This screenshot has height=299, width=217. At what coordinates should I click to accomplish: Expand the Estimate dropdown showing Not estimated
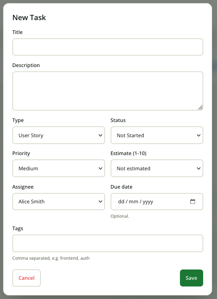157,168
